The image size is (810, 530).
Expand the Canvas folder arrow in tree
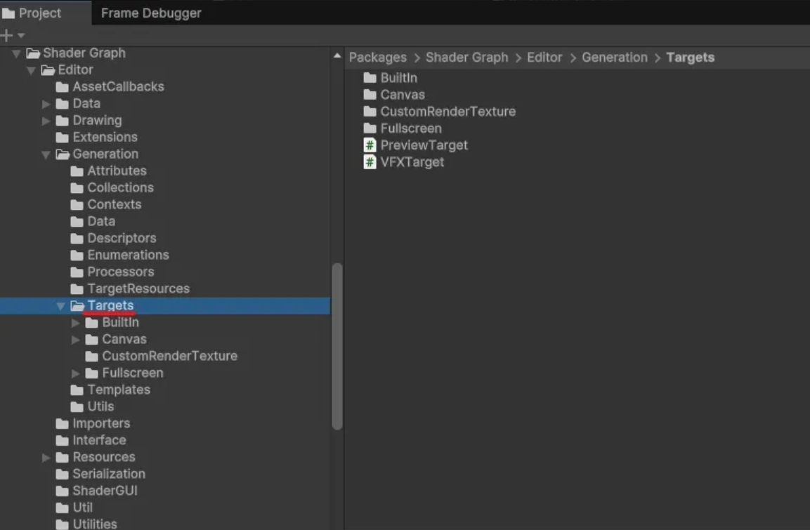point(75,340)
